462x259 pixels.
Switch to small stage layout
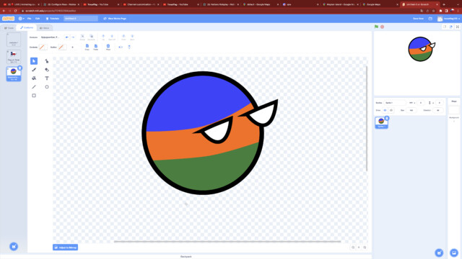point(445,27)
